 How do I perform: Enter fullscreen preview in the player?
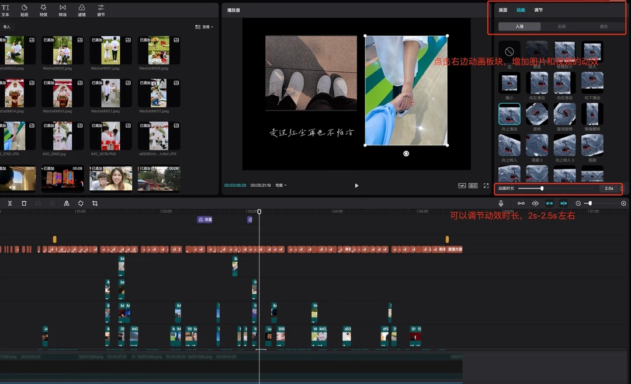pos(486,186)
